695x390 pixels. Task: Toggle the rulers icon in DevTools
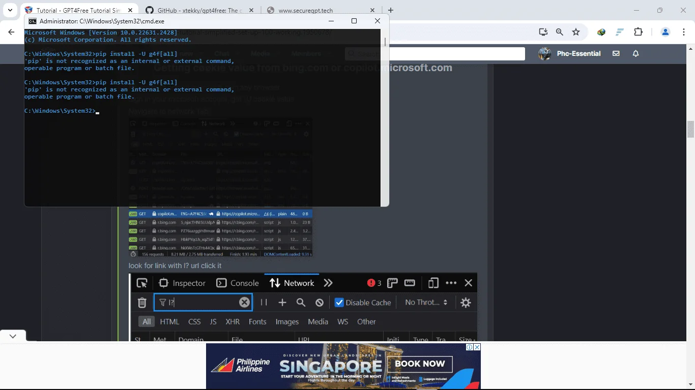coord(392,283)
